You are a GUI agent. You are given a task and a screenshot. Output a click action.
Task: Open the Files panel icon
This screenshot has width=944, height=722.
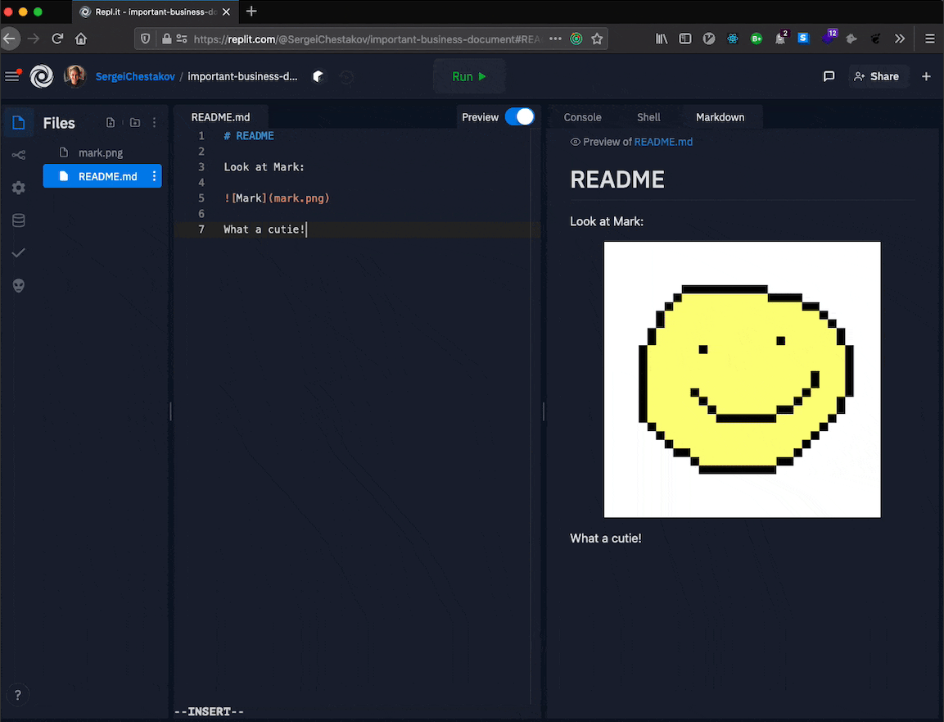(x=18, y=121)
